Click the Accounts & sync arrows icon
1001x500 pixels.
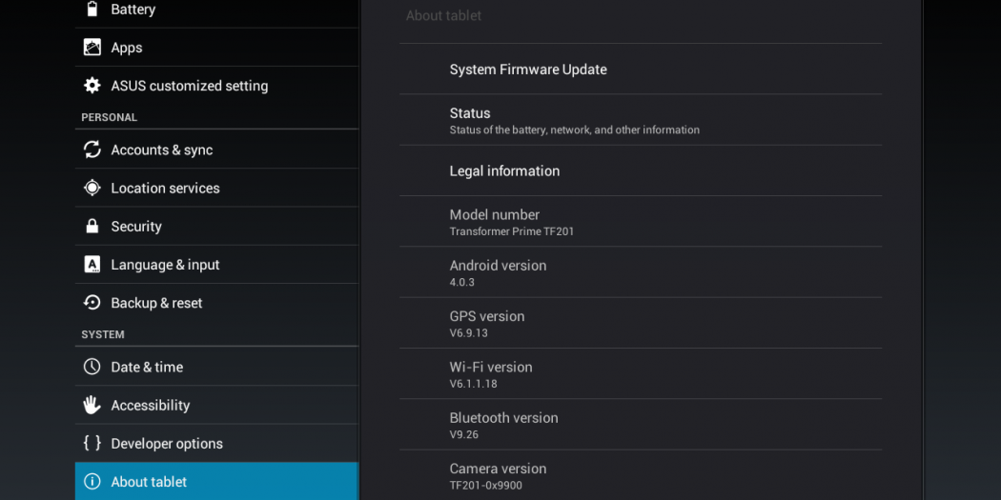[92, 150]
